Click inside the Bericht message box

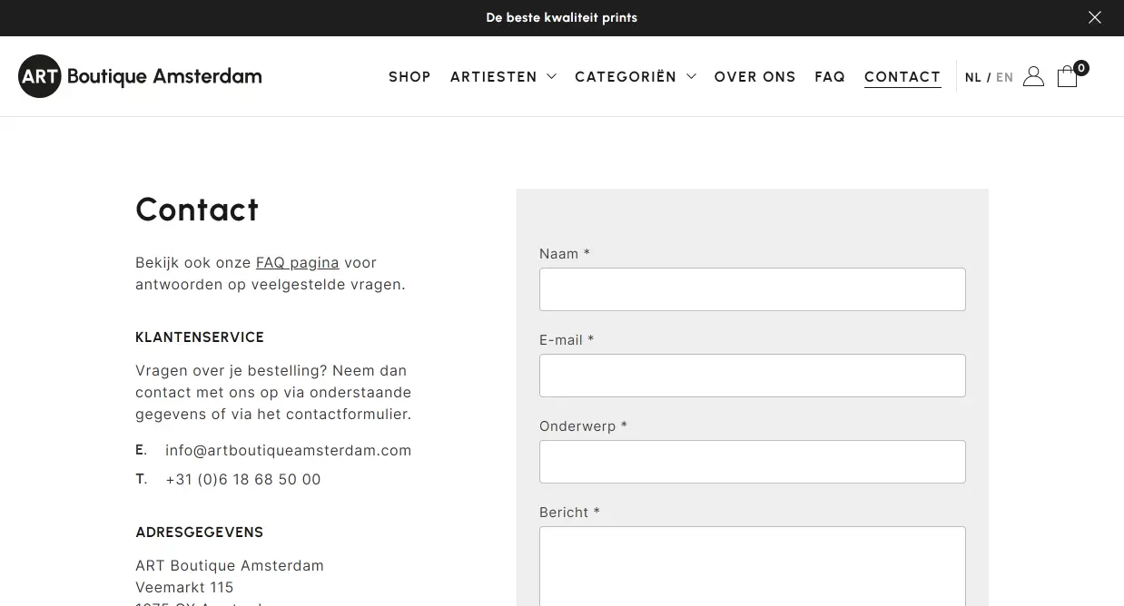[x=752, y=566]
